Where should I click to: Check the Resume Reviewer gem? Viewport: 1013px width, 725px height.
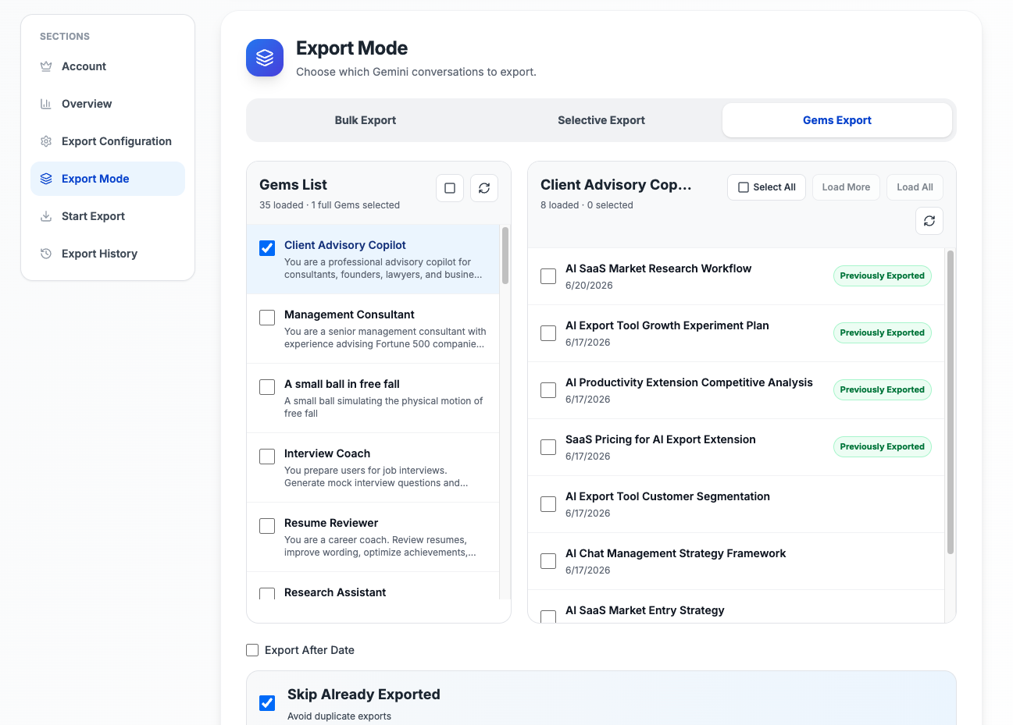pos(267,526)
